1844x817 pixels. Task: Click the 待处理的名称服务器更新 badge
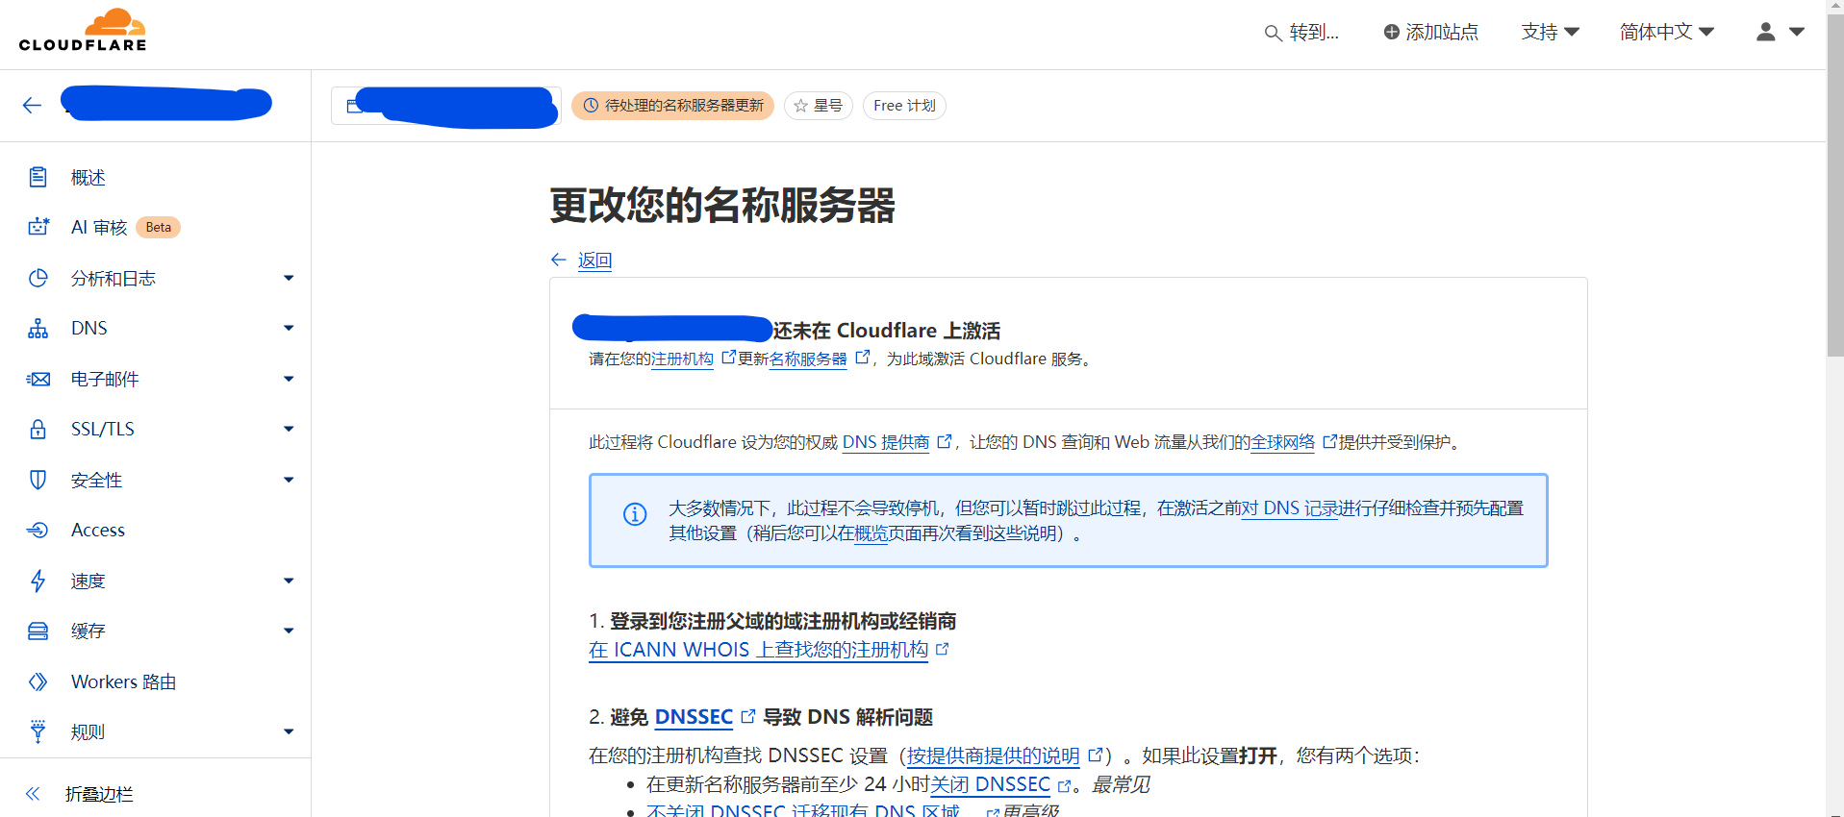pyautogui.click(x=672, y=106)
